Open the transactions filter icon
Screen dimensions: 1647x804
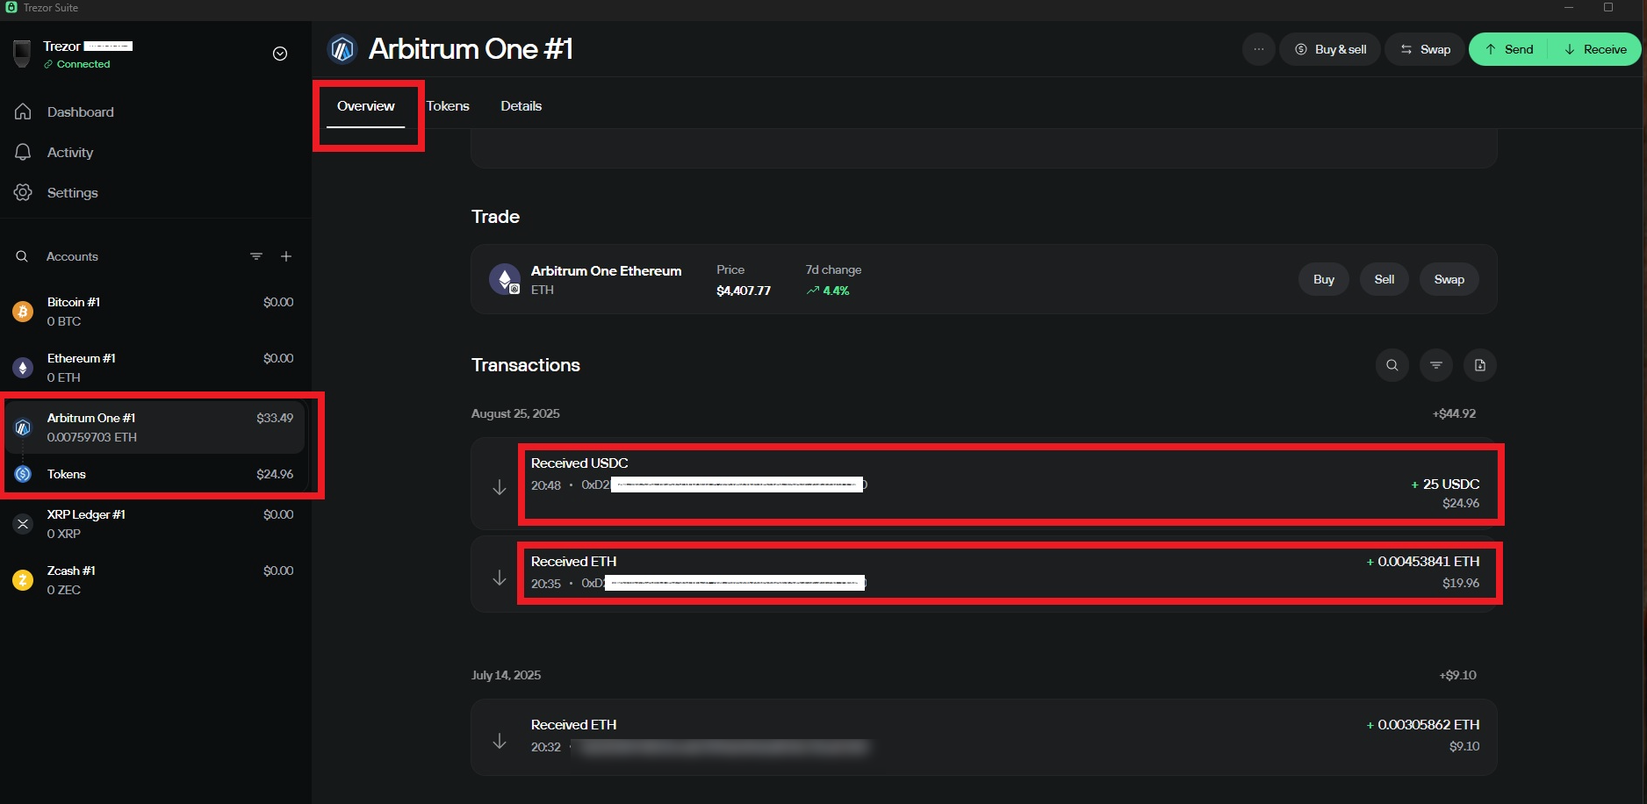(1436, 365)
